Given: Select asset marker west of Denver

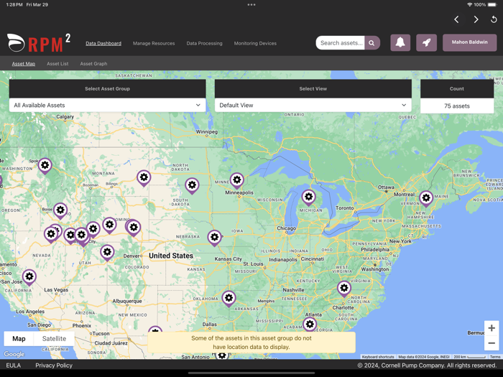Looking at the screenshot, I should point(107,253).
